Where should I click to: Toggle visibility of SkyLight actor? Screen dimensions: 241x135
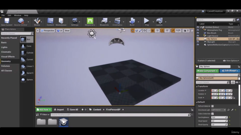(x=198, y=42)
